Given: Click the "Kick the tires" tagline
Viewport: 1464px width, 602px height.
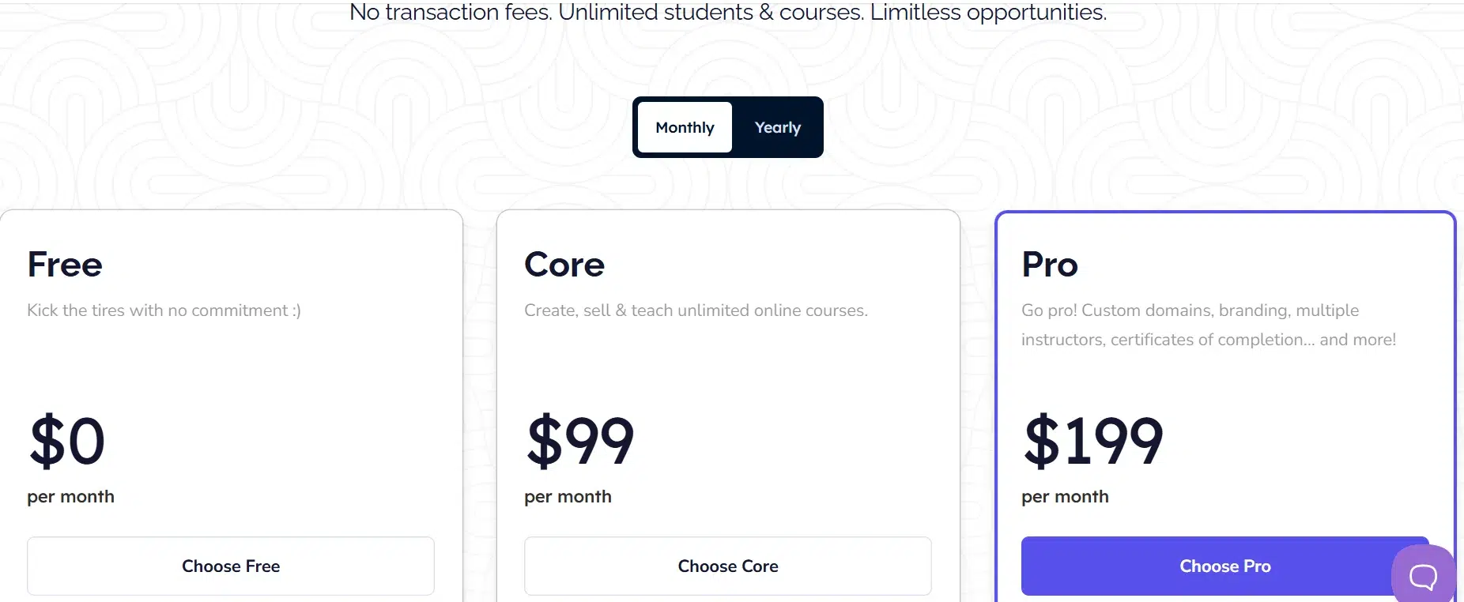Looking at the screenshot, I should 164,310.
